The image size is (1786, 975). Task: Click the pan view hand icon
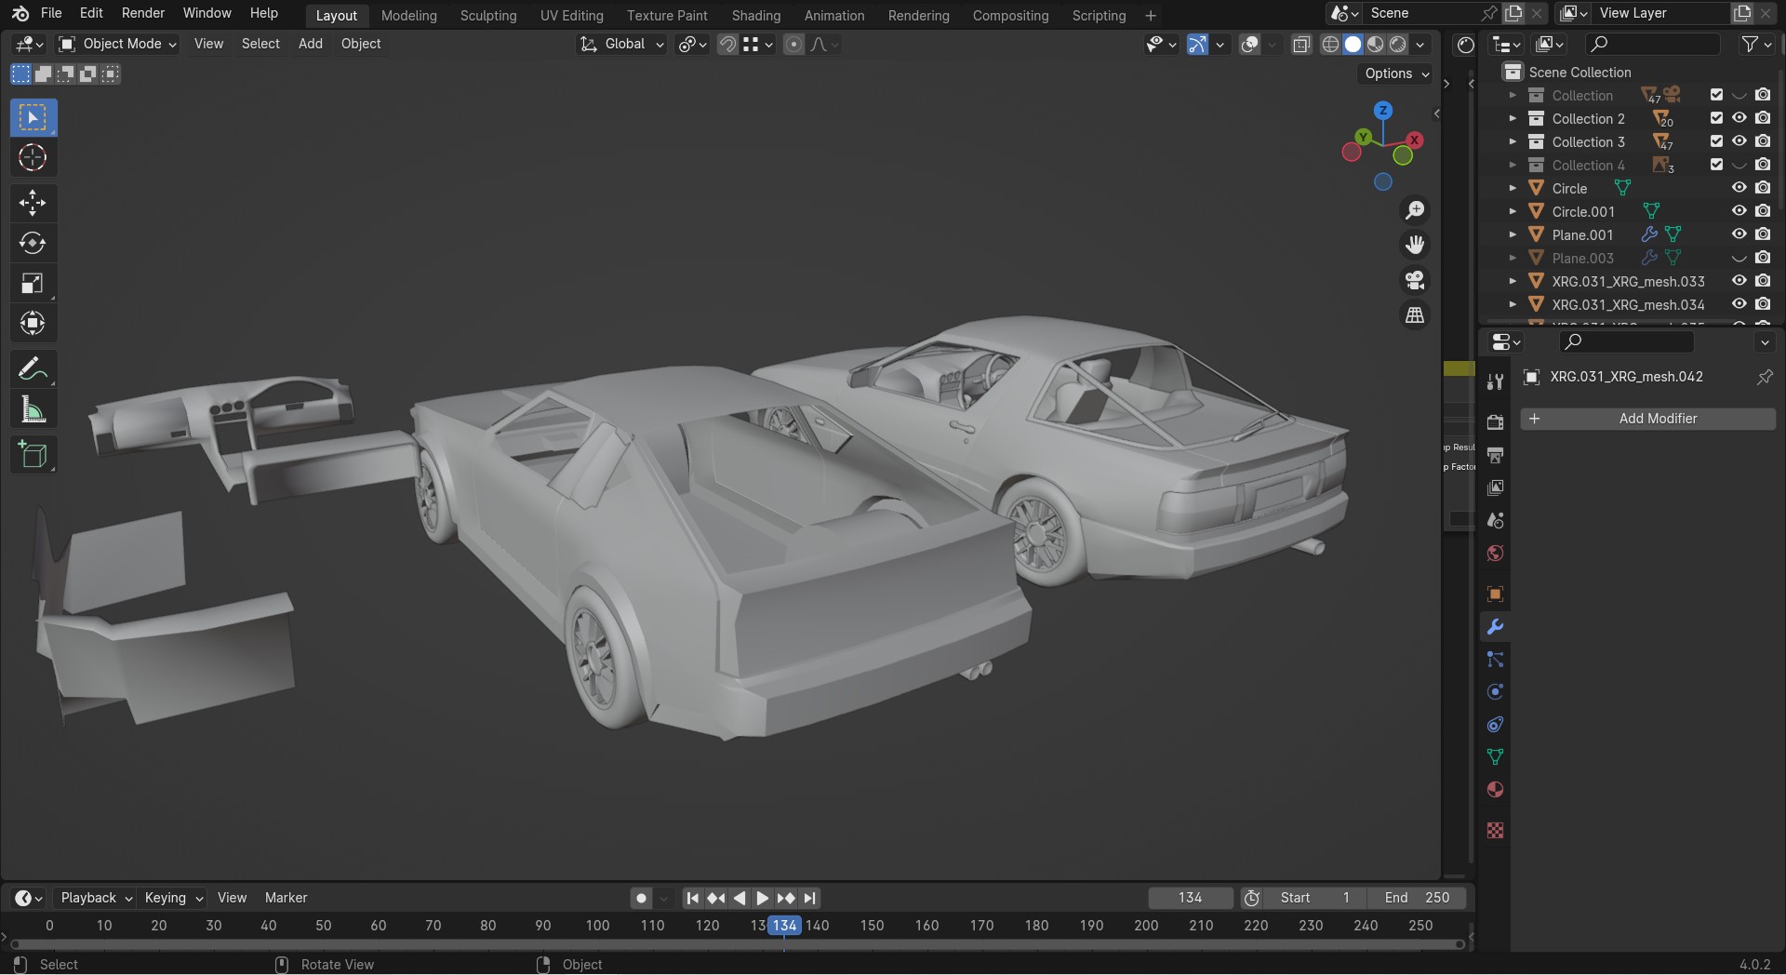(1415, 245)
